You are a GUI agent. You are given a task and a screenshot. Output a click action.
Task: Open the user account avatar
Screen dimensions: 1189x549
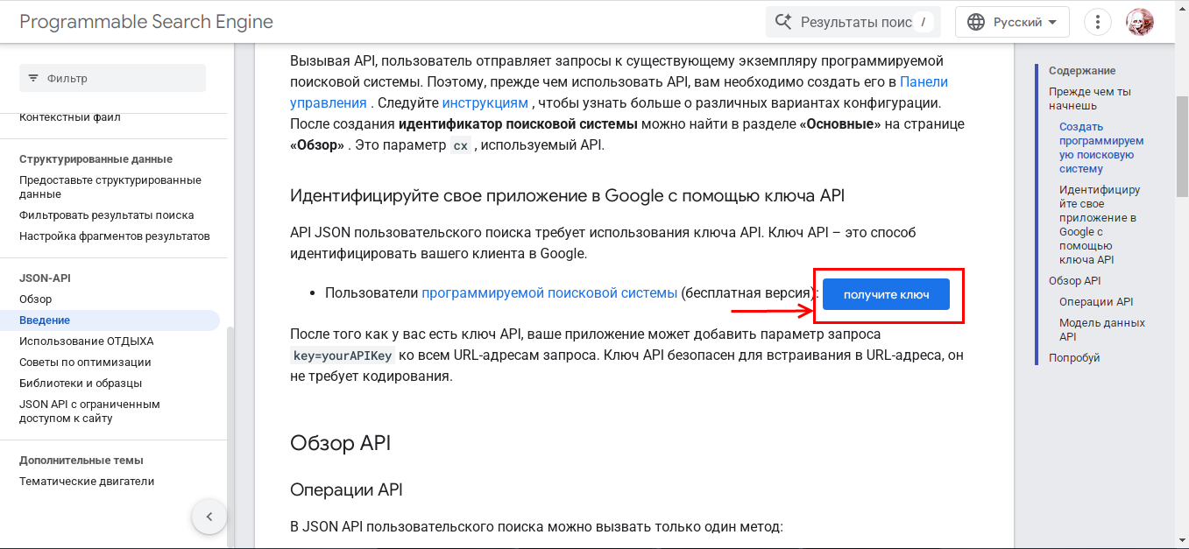coord(1140,22)
